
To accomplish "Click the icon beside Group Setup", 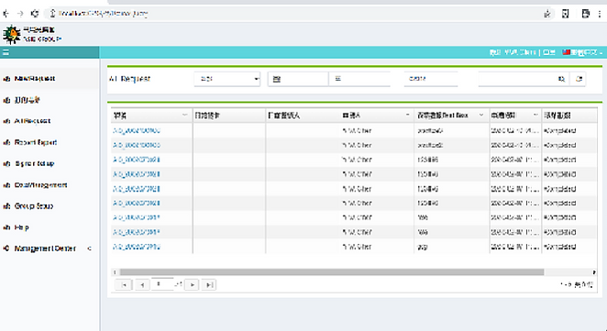I will tap(6, 206).
